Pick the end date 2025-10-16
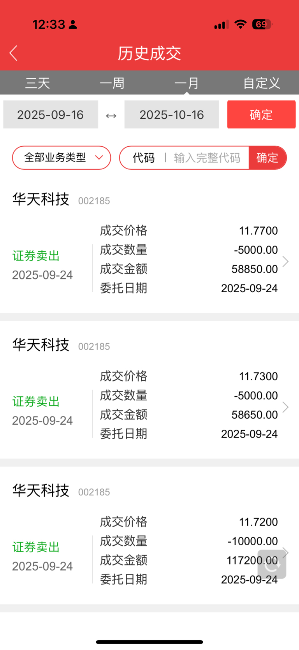The image size is (299, 650). (172, 115)
